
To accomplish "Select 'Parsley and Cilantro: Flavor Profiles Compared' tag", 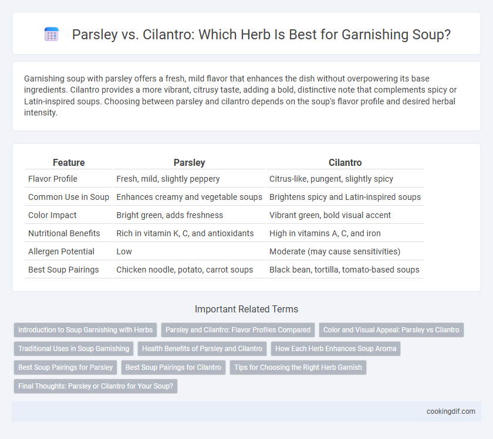I will pyautogui.click(x=238, y=330).
